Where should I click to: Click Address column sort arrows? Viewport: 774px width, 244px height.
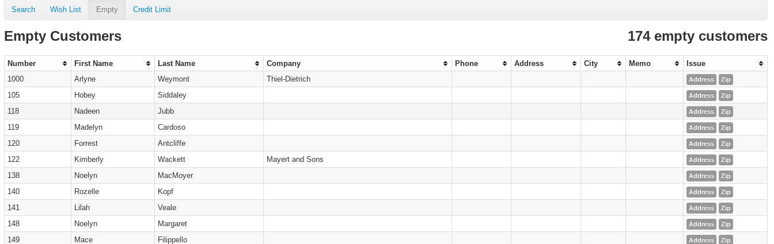575,64
